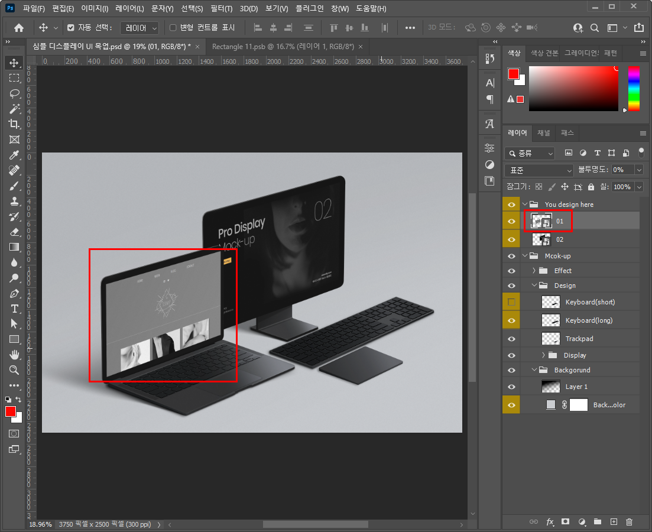The image size is (652, 532).
Task: Expand the Display group
Action: [543, 355]
